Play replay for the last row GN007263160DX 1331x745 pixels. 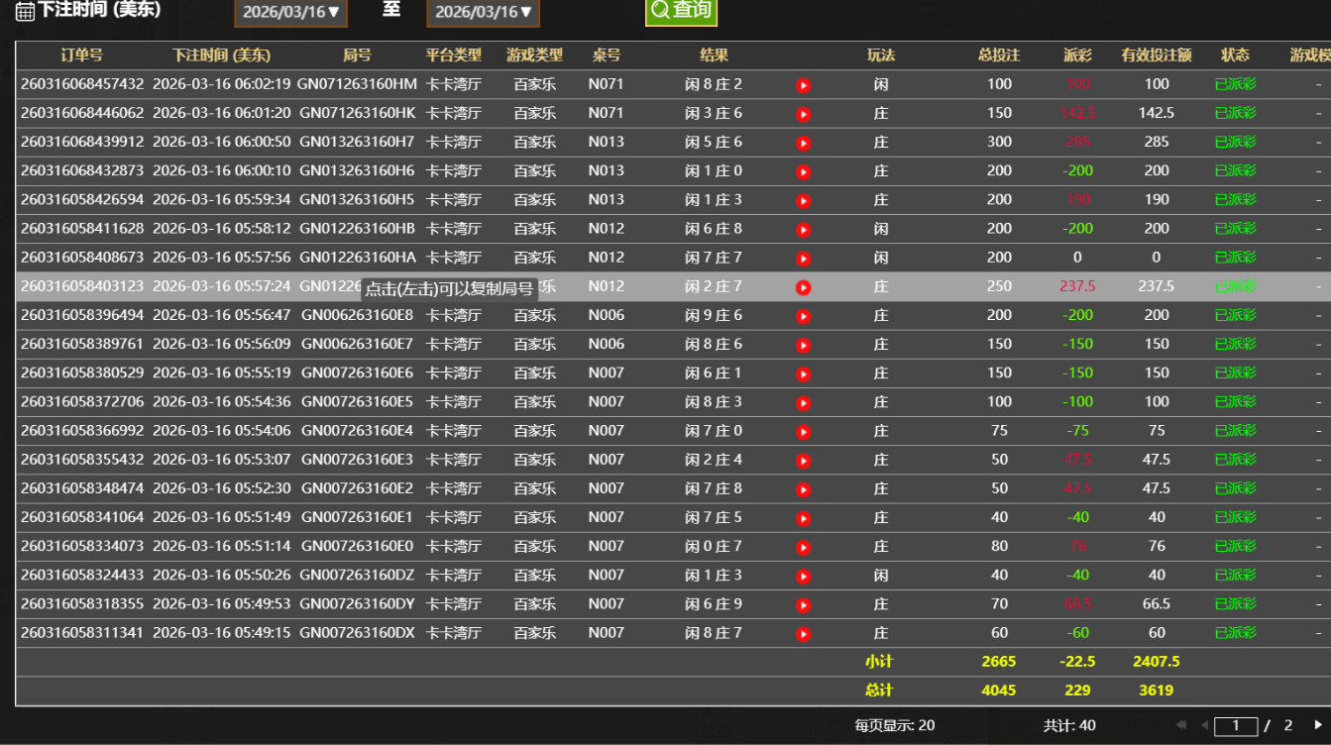click(803, 634)
